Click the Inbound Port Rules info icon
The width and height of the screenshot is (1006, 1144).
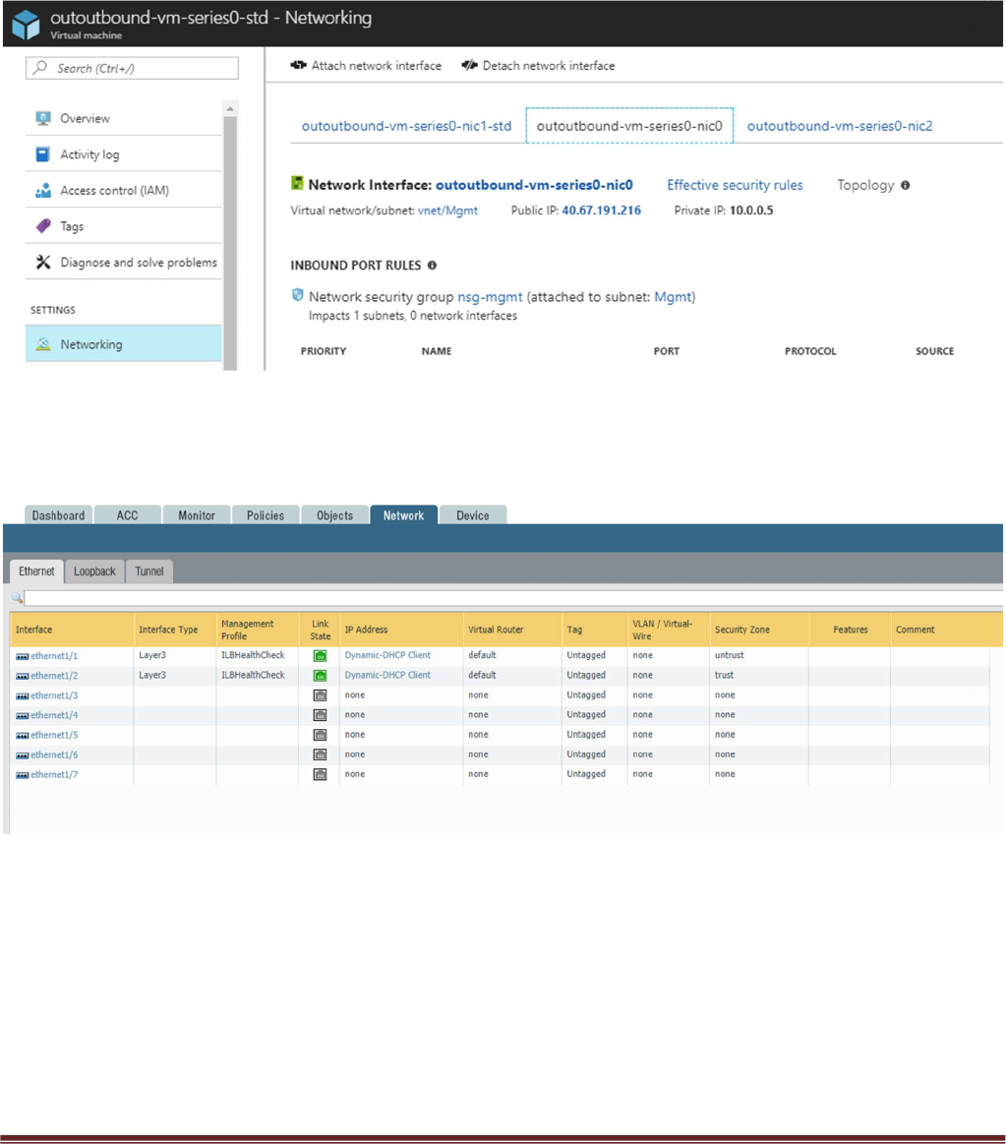(432, 266)
